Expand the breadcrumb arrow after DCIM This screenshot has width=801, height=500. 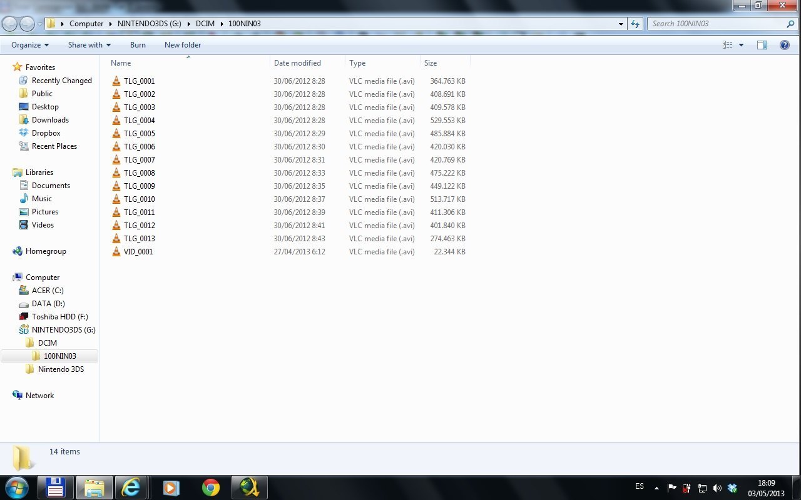point(222,24)
